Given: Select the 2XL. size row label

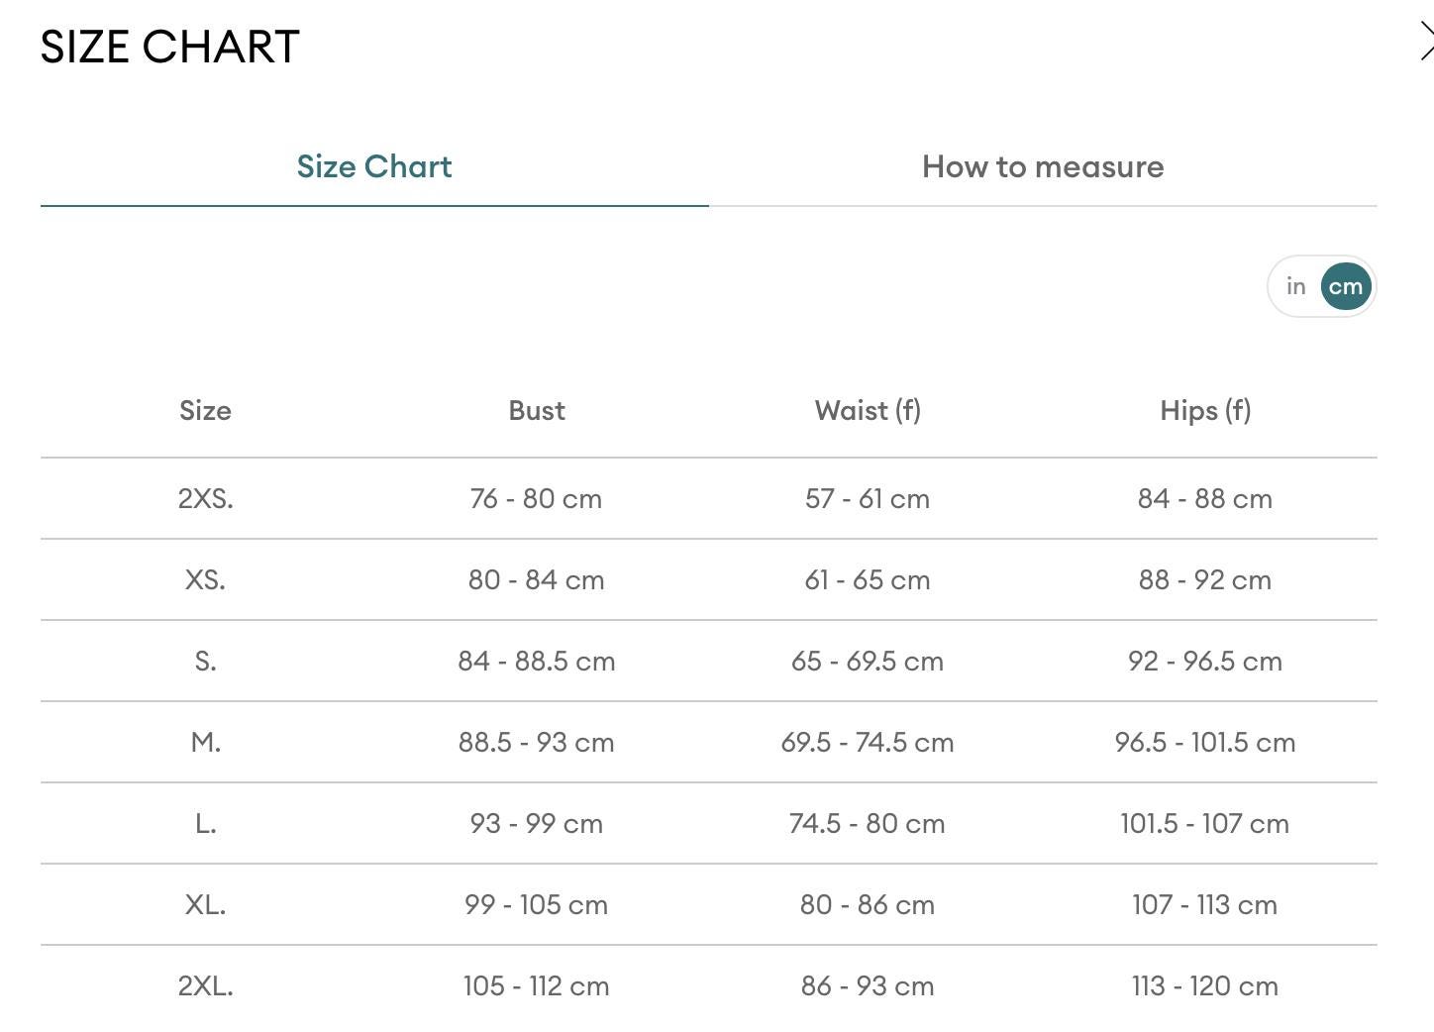Looking at the screenshot, I should point(205,986).
